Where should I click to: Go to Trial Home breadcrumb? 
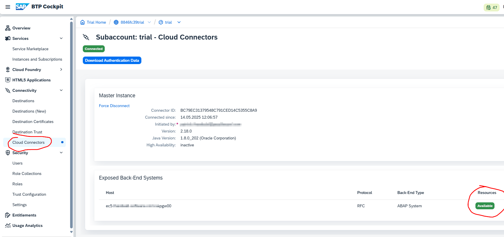[96, 22]
